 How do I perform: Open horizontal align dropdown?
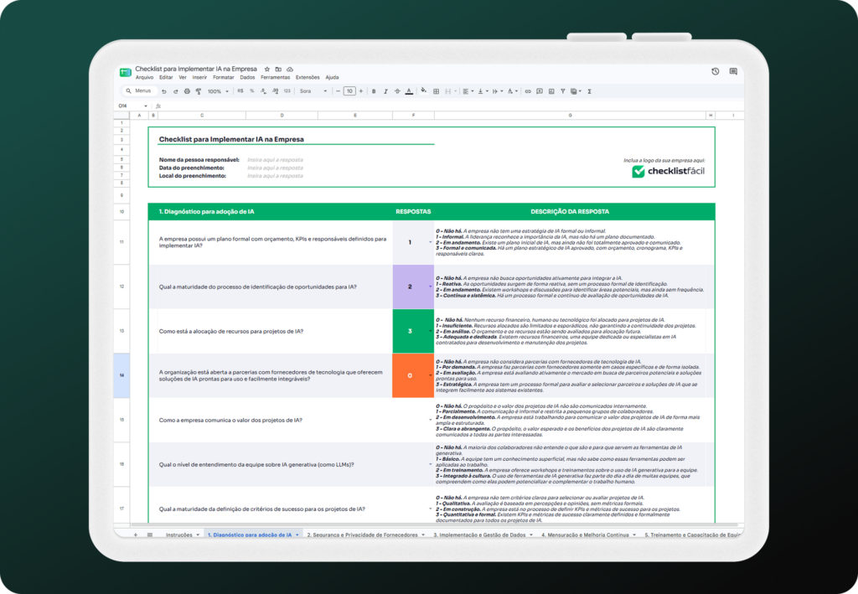(468, 91)
